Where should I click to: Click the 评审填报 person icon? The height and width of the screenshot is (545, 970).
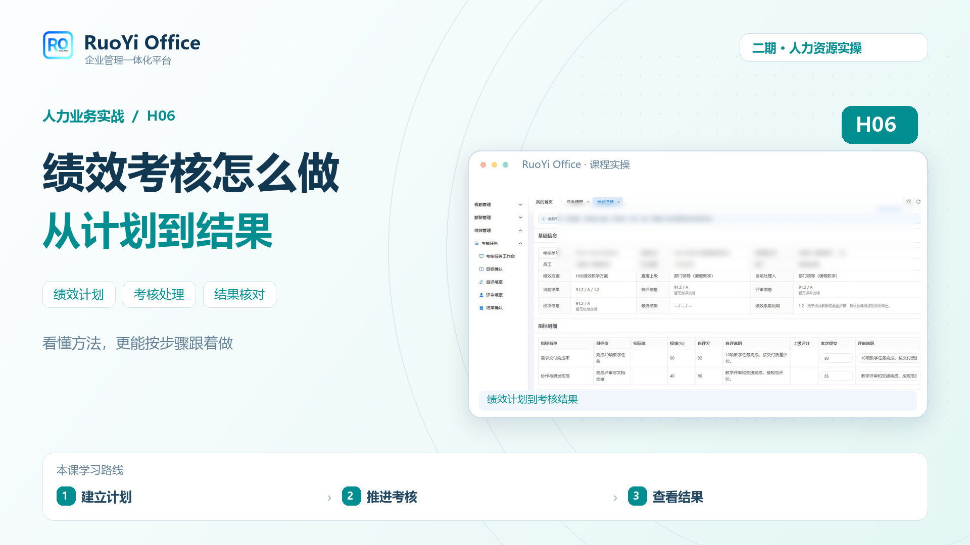coord(481,295)
